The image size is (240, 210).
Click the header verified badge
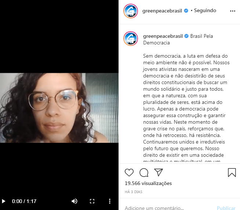pyautogui.click(x=186, y=11)
